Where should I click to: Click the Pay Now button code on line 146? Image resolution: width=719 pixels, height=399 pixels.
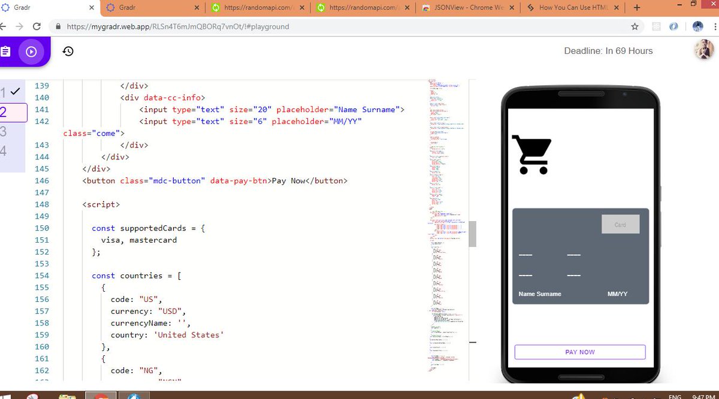click(215, 181)
